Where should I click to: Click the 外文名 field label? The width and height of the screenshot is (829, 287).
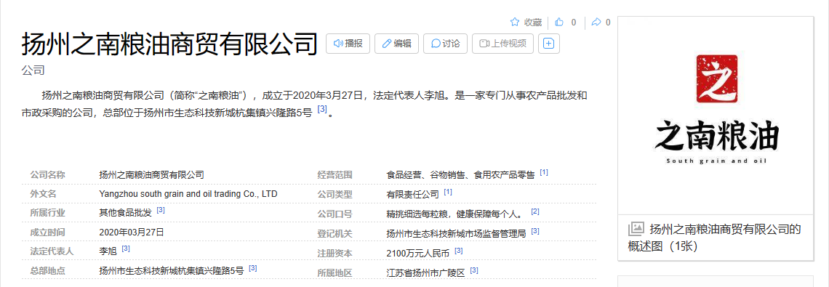[x=44, y=193]
